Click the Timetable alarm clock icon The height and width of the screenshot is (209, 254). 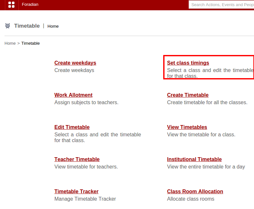8,26
